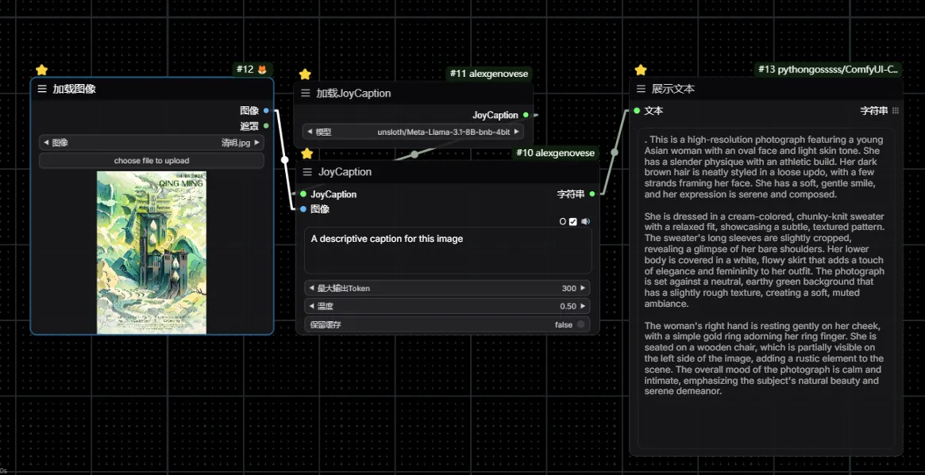Image resolution: width=925 pixels, height=475 pixels.
Task: Click the right arrow to increase 最大输出Token
Action: point(583,289)
